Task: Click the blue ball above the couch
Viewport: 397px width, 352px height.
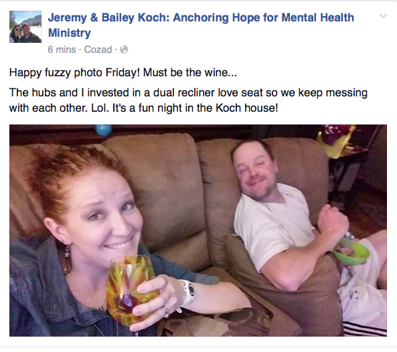Action: click(x=103, y=130)
